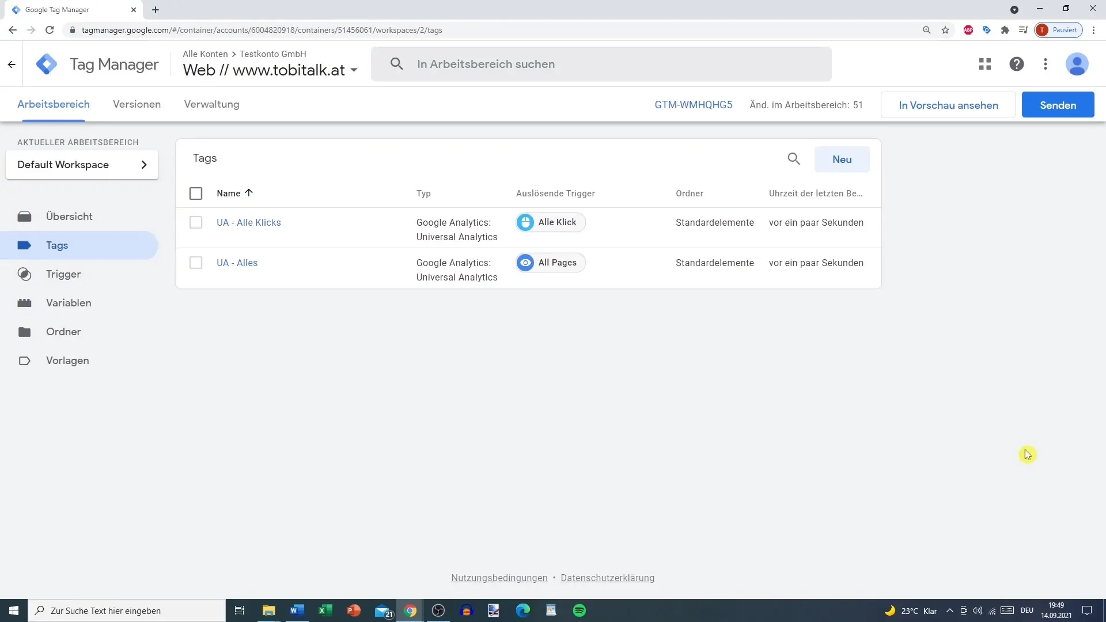Toggle checkbox for UA - Alle Klicks tag
The height and width of the screenshot is (622, 1106).
coord(196,222)
